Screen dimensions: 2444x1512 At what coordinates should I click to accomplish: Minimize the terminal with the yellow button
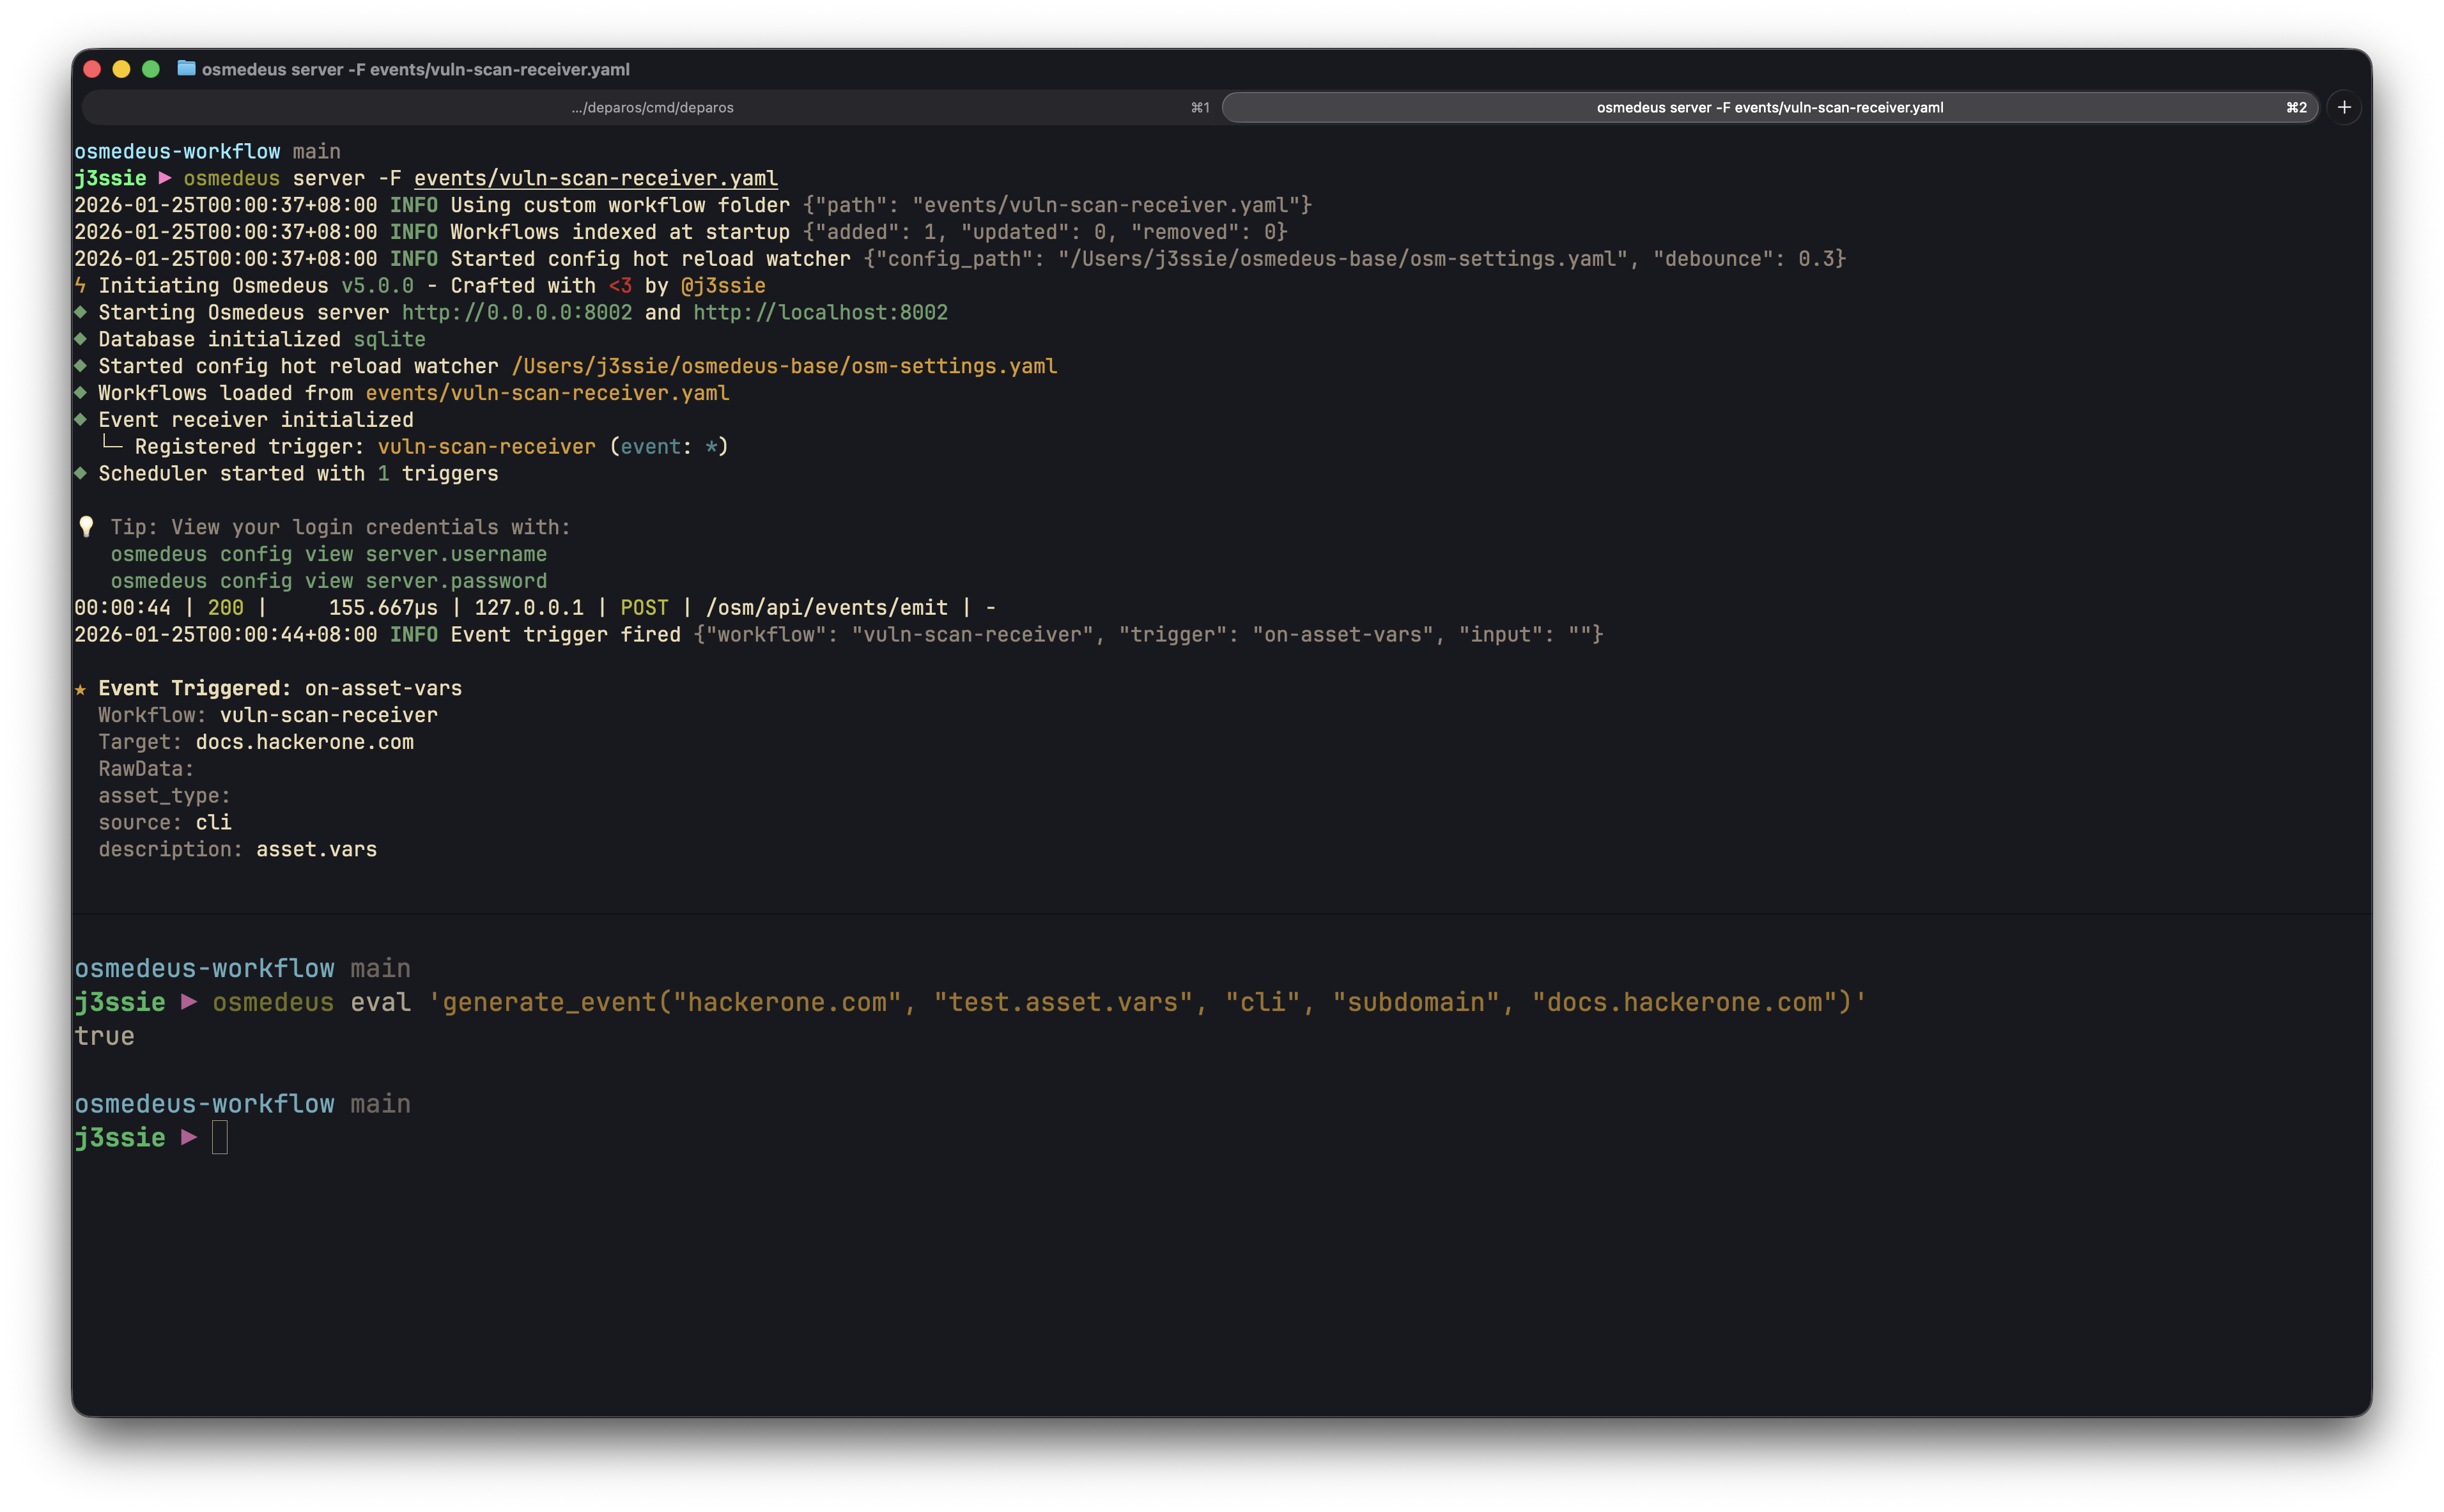121,69
